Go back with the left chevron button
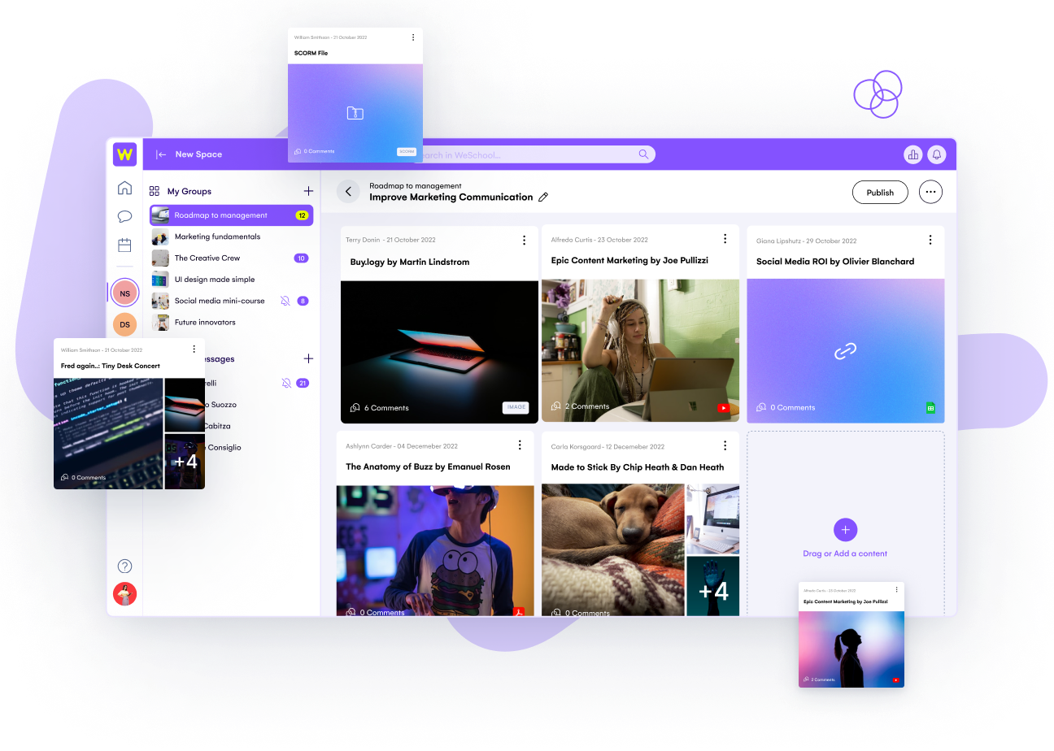This screenshot has width=1054, height=751. pyautogui.click(x=348, y=192)
